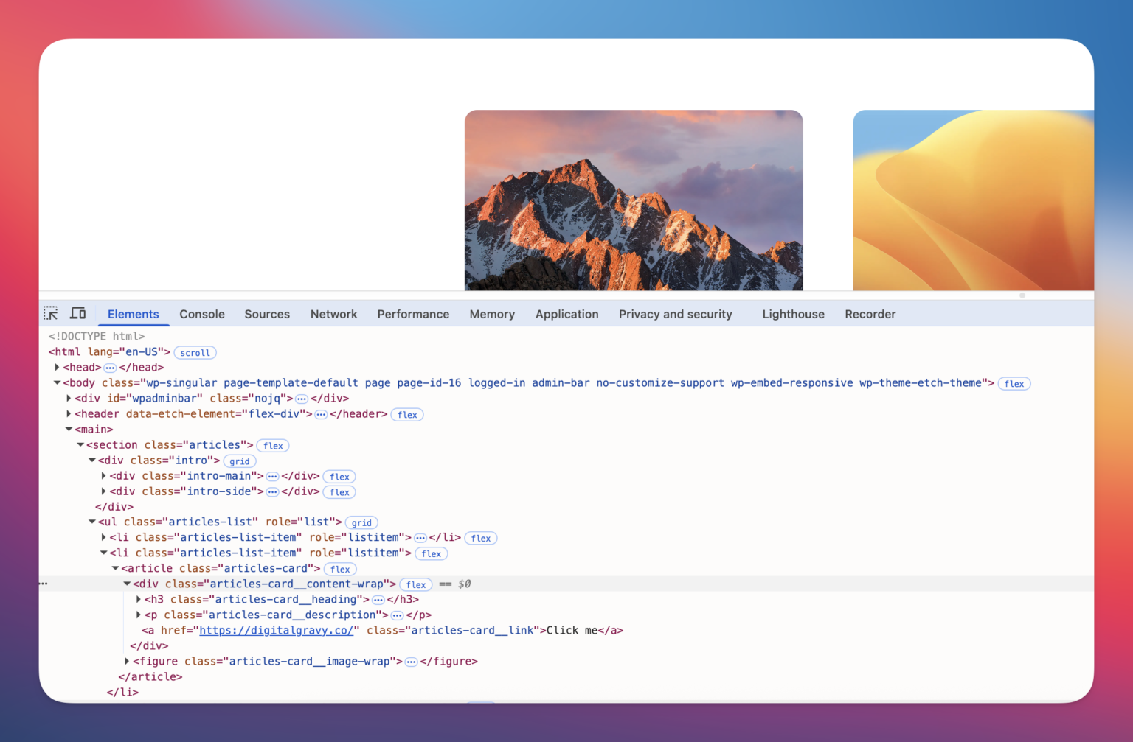
Task: Toggle the scroll badge on html
Action: point(195,353)
